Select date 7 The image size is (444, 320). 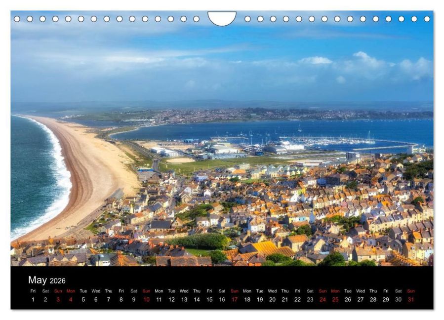tap(109, 300)
